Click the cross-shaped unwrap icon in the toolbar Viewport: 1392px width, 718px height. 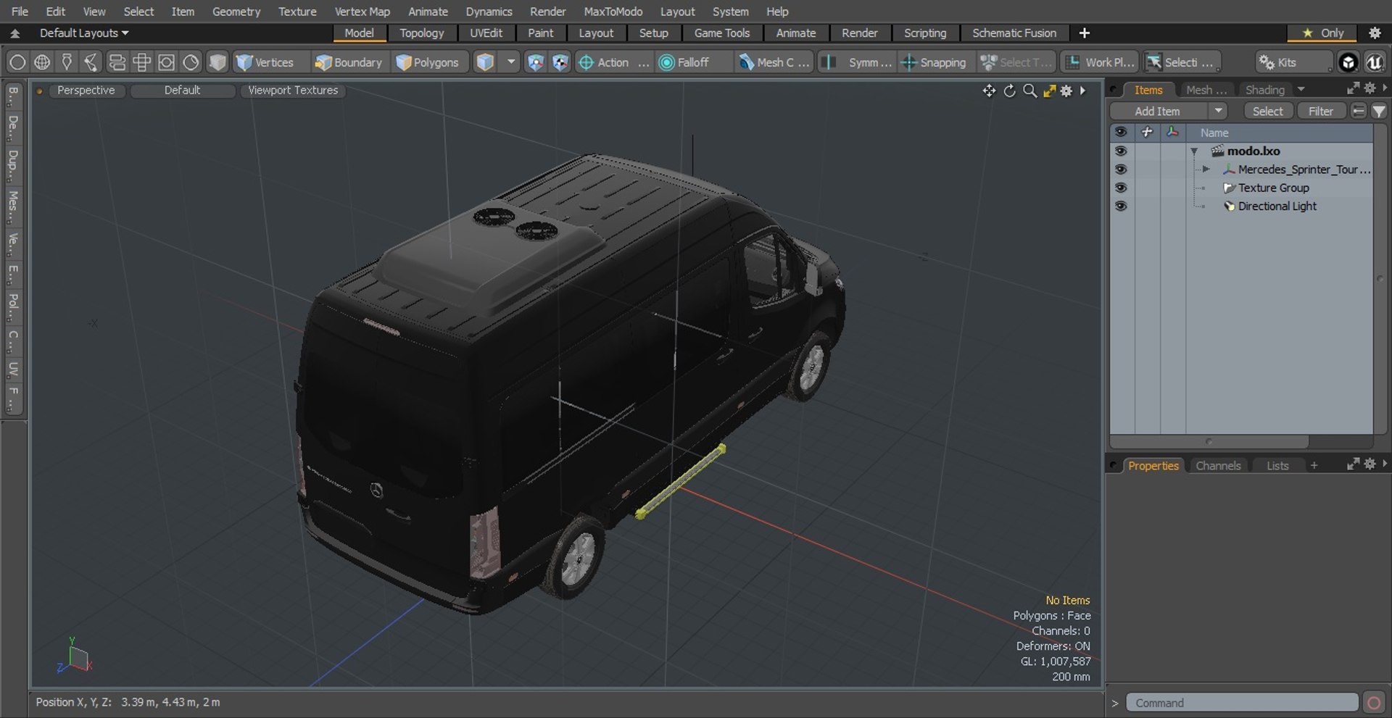click(x=141, y=62)
